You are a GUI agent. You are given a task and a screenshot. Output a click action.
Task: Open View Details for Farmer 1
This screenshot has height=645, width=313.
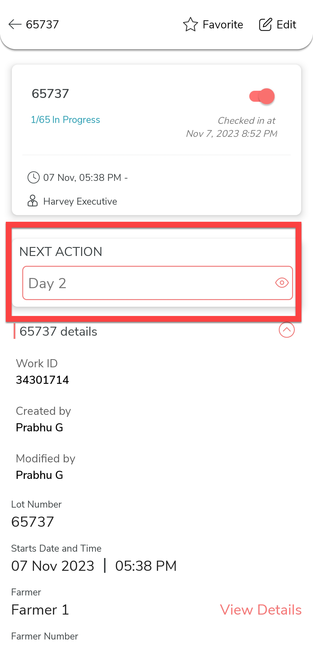pos(261,610)
